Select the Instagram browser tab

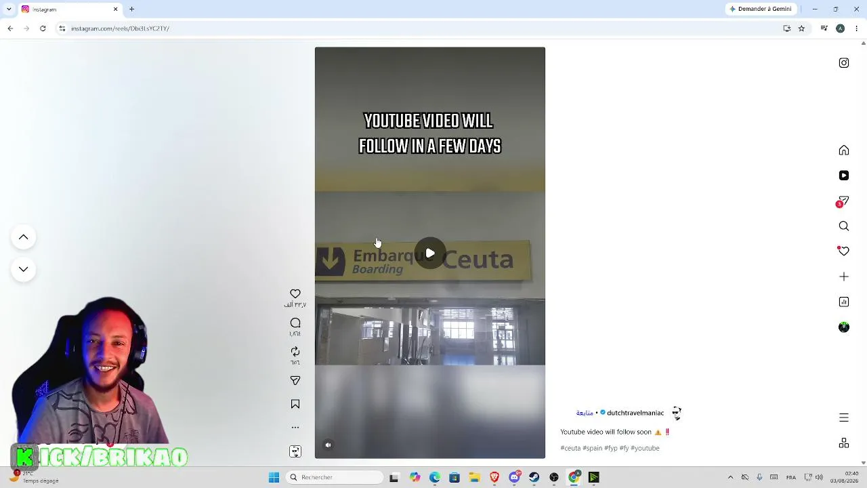(69, 9)
